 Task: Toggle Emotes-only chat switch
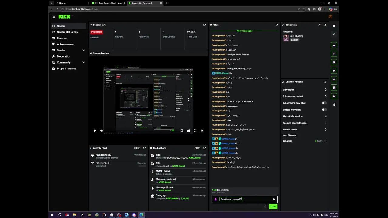coord(324,110)
